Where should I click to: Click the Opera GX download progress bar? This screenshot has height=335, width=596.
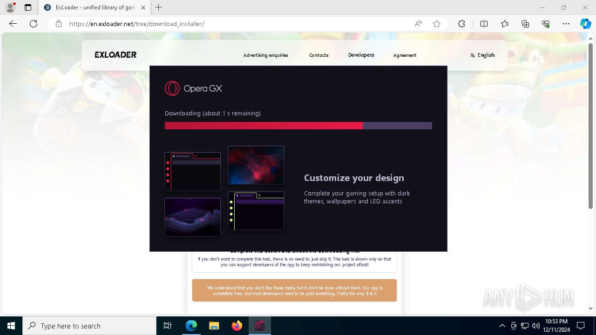[298, 126]
